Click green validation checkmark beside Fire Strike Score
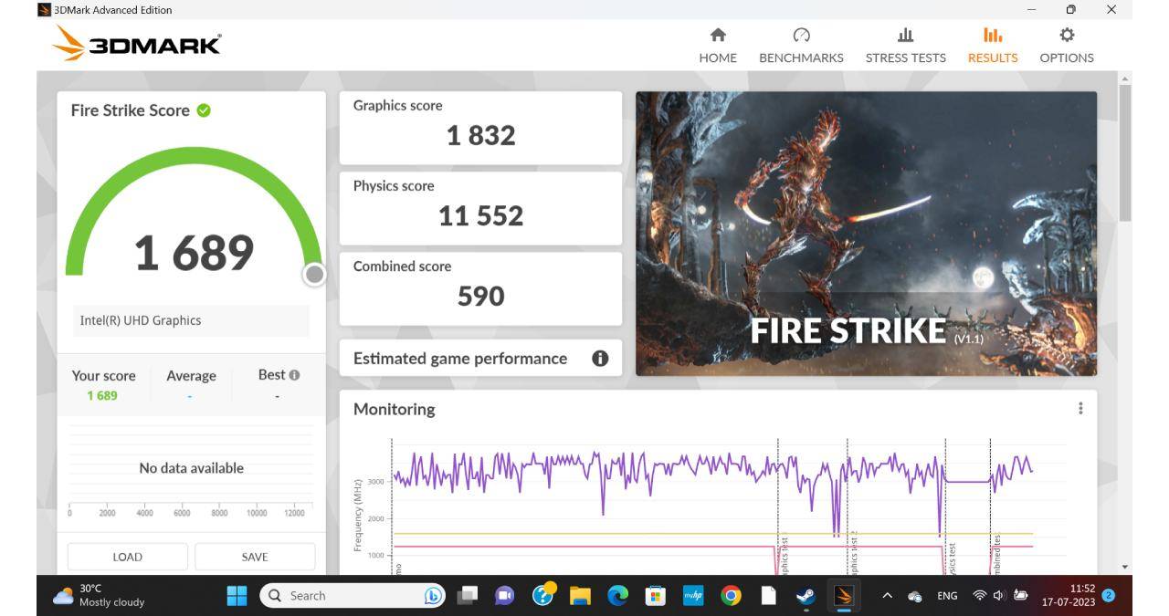 point(204,110)
